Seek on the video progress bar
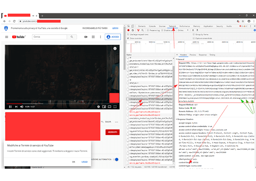 (62, 103)
